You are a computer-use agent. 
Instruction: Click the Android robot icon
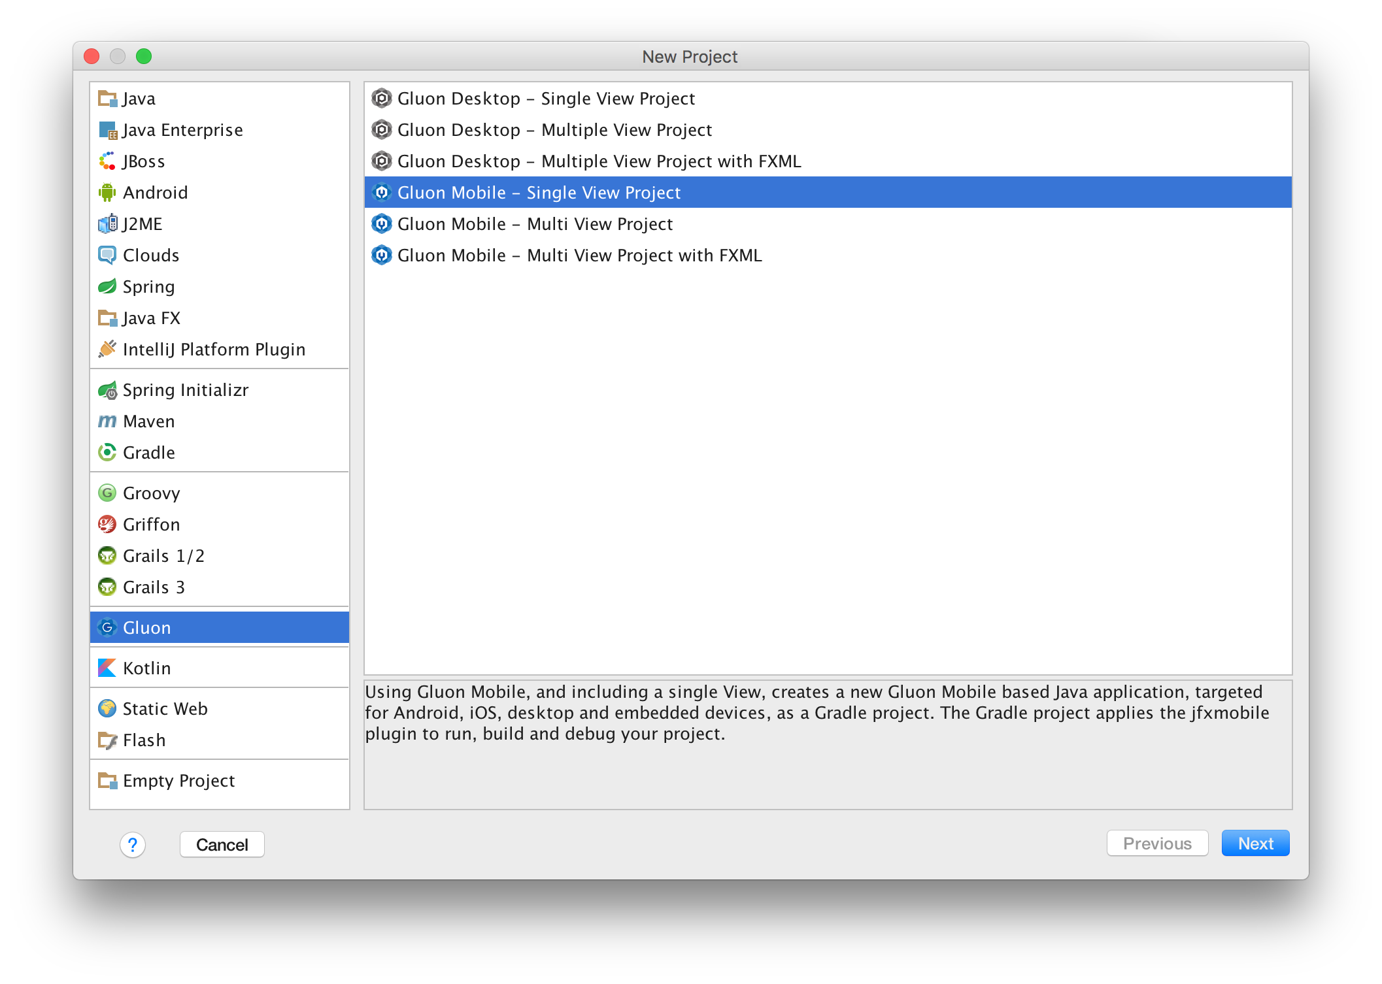(107, 193)
